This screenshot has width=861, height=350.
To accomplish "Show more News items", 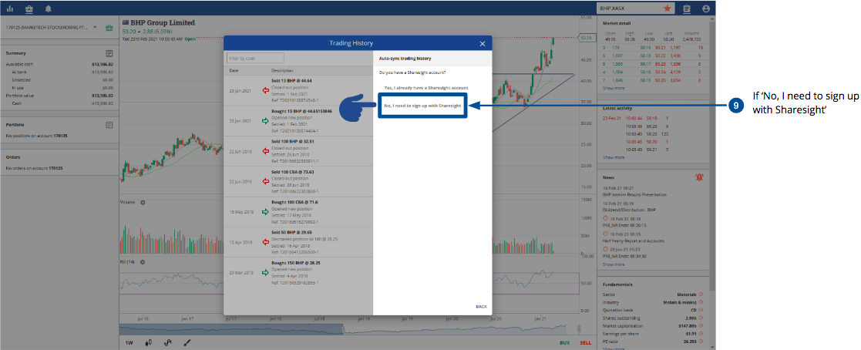I will (x=614, y=264).
